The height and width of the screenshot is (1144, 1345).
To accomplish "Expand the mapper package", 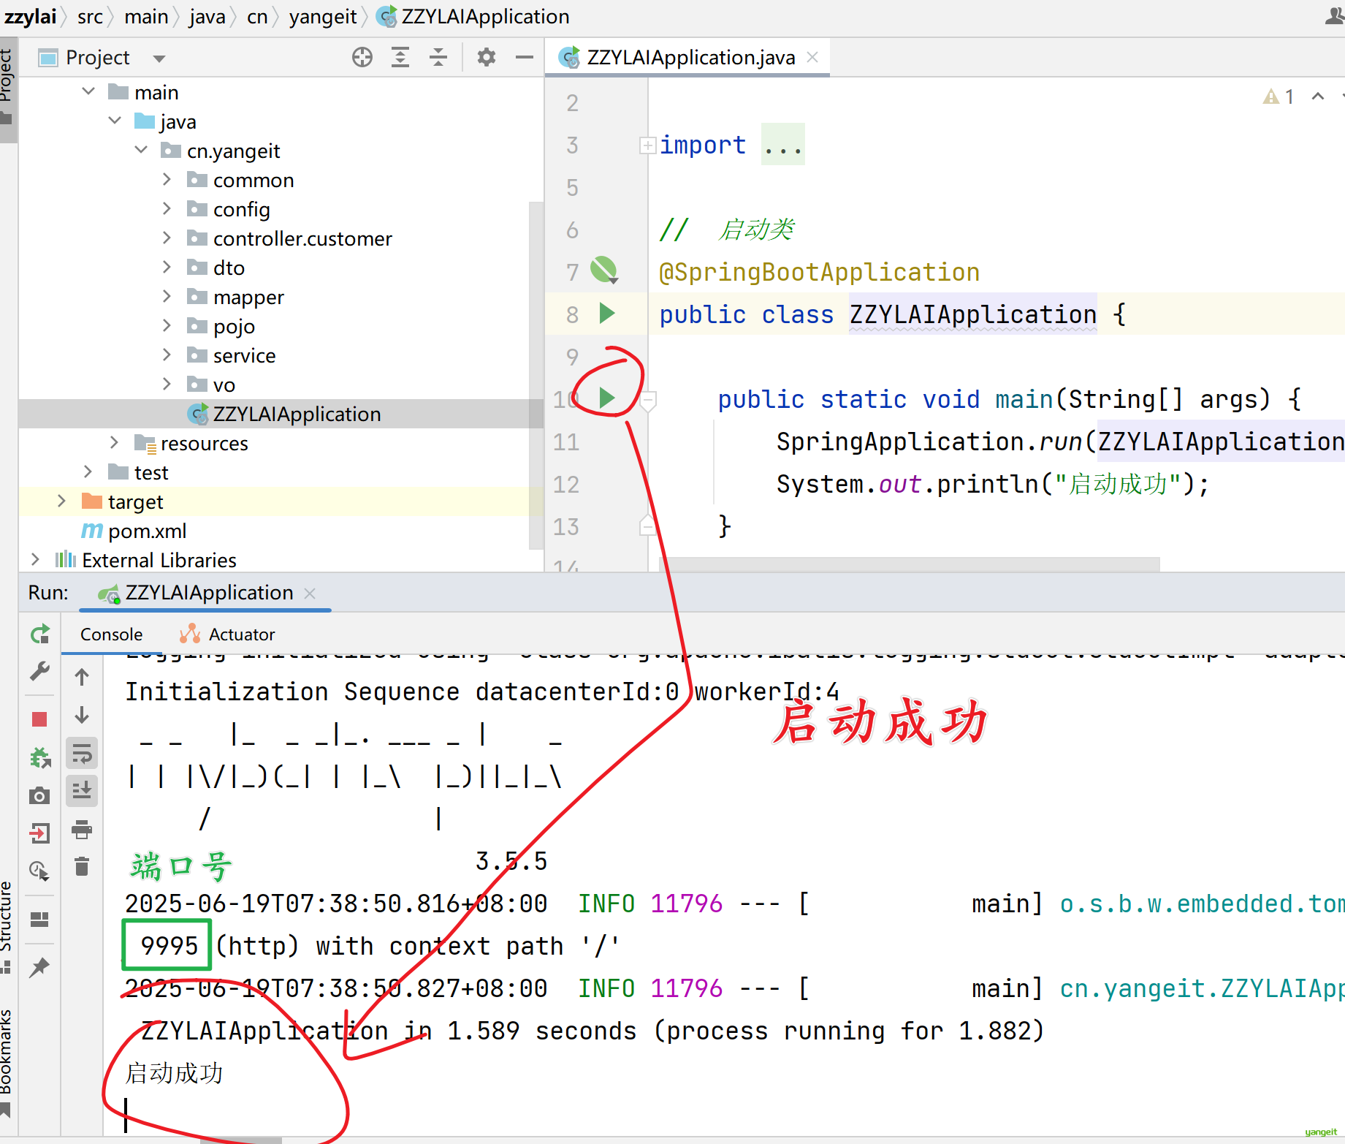I will [x=167, y=296].
